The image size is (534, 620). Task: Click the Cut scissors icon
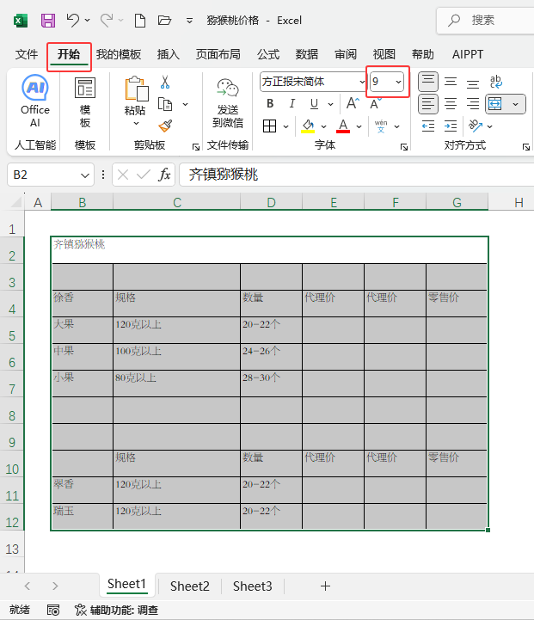pos(165,82)
